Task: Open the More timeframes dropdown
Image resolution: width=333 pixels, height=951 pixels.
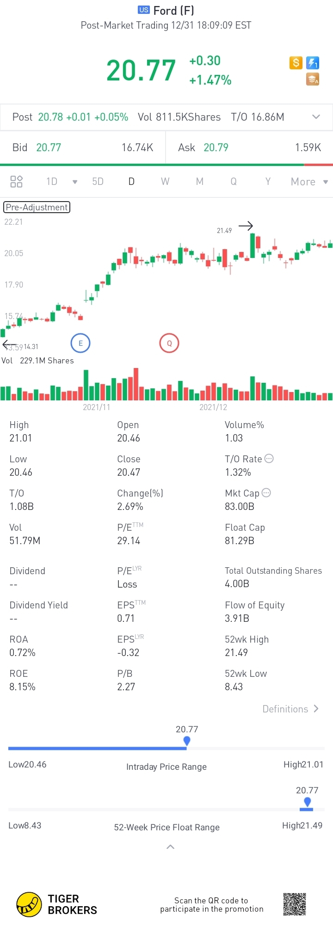Action: (309, 182)
